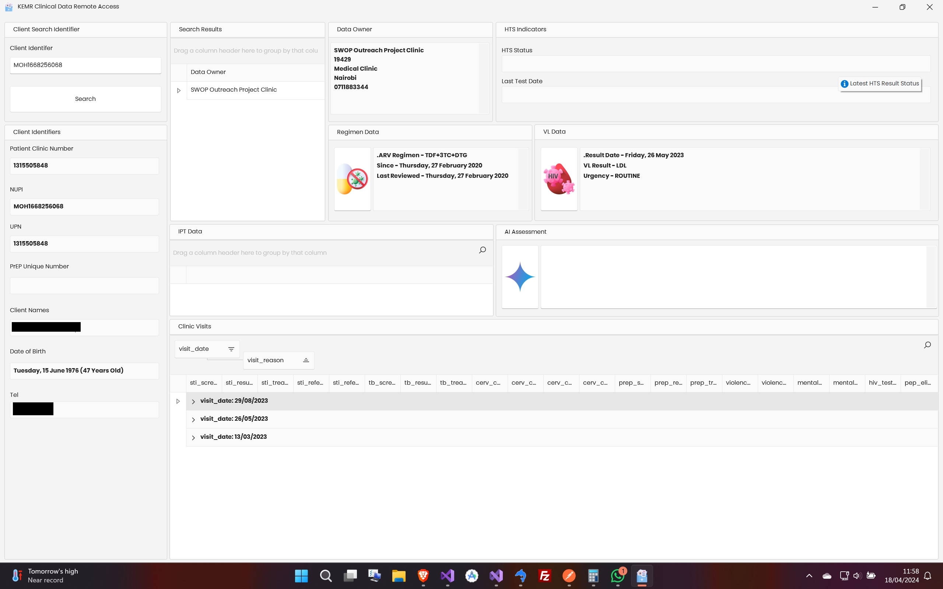Screen dimensions: 943x589
Task: Click visit_date filter sort icon
Action: [x=231, y=349]
